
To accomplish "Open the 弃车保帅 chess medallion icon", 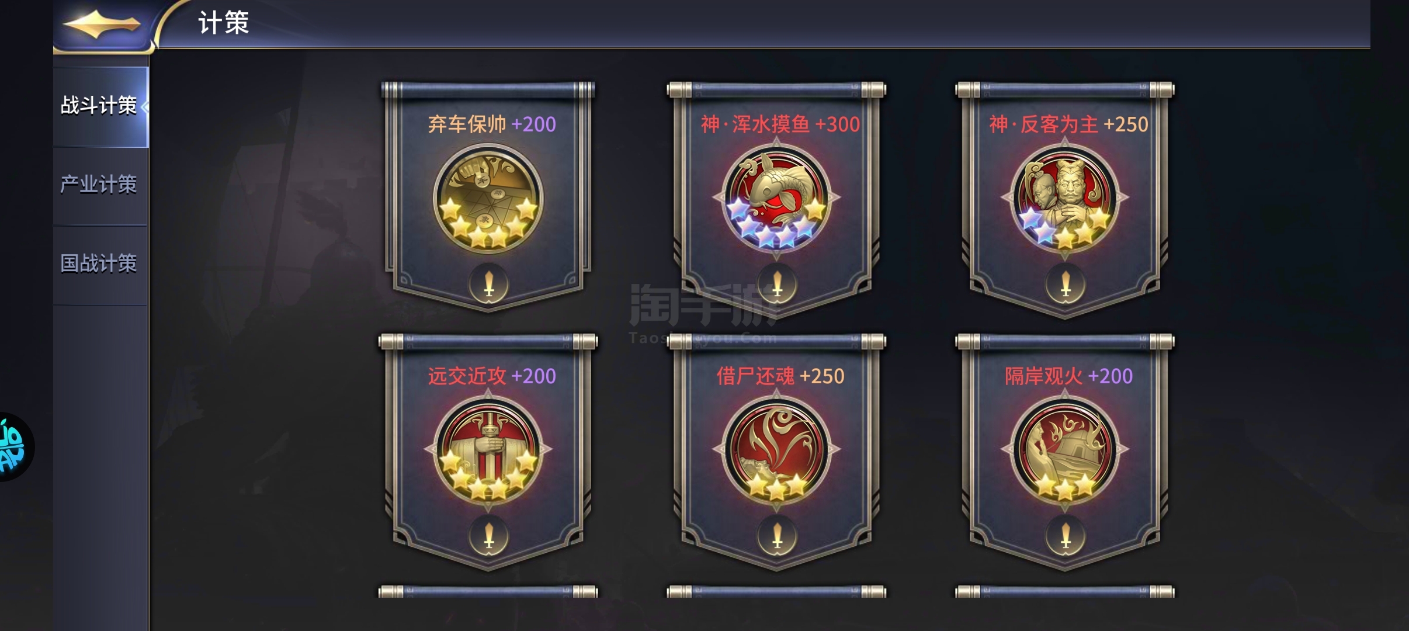I will tap(488, 197).
